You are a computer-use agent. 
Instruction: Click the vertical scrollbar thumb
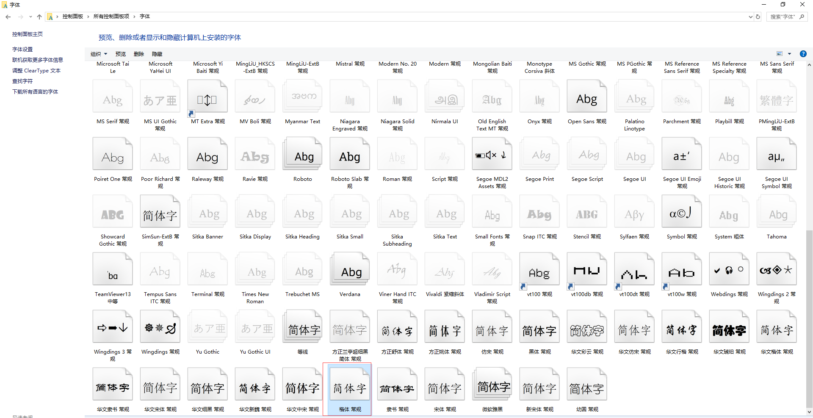[x=809, y=318]
